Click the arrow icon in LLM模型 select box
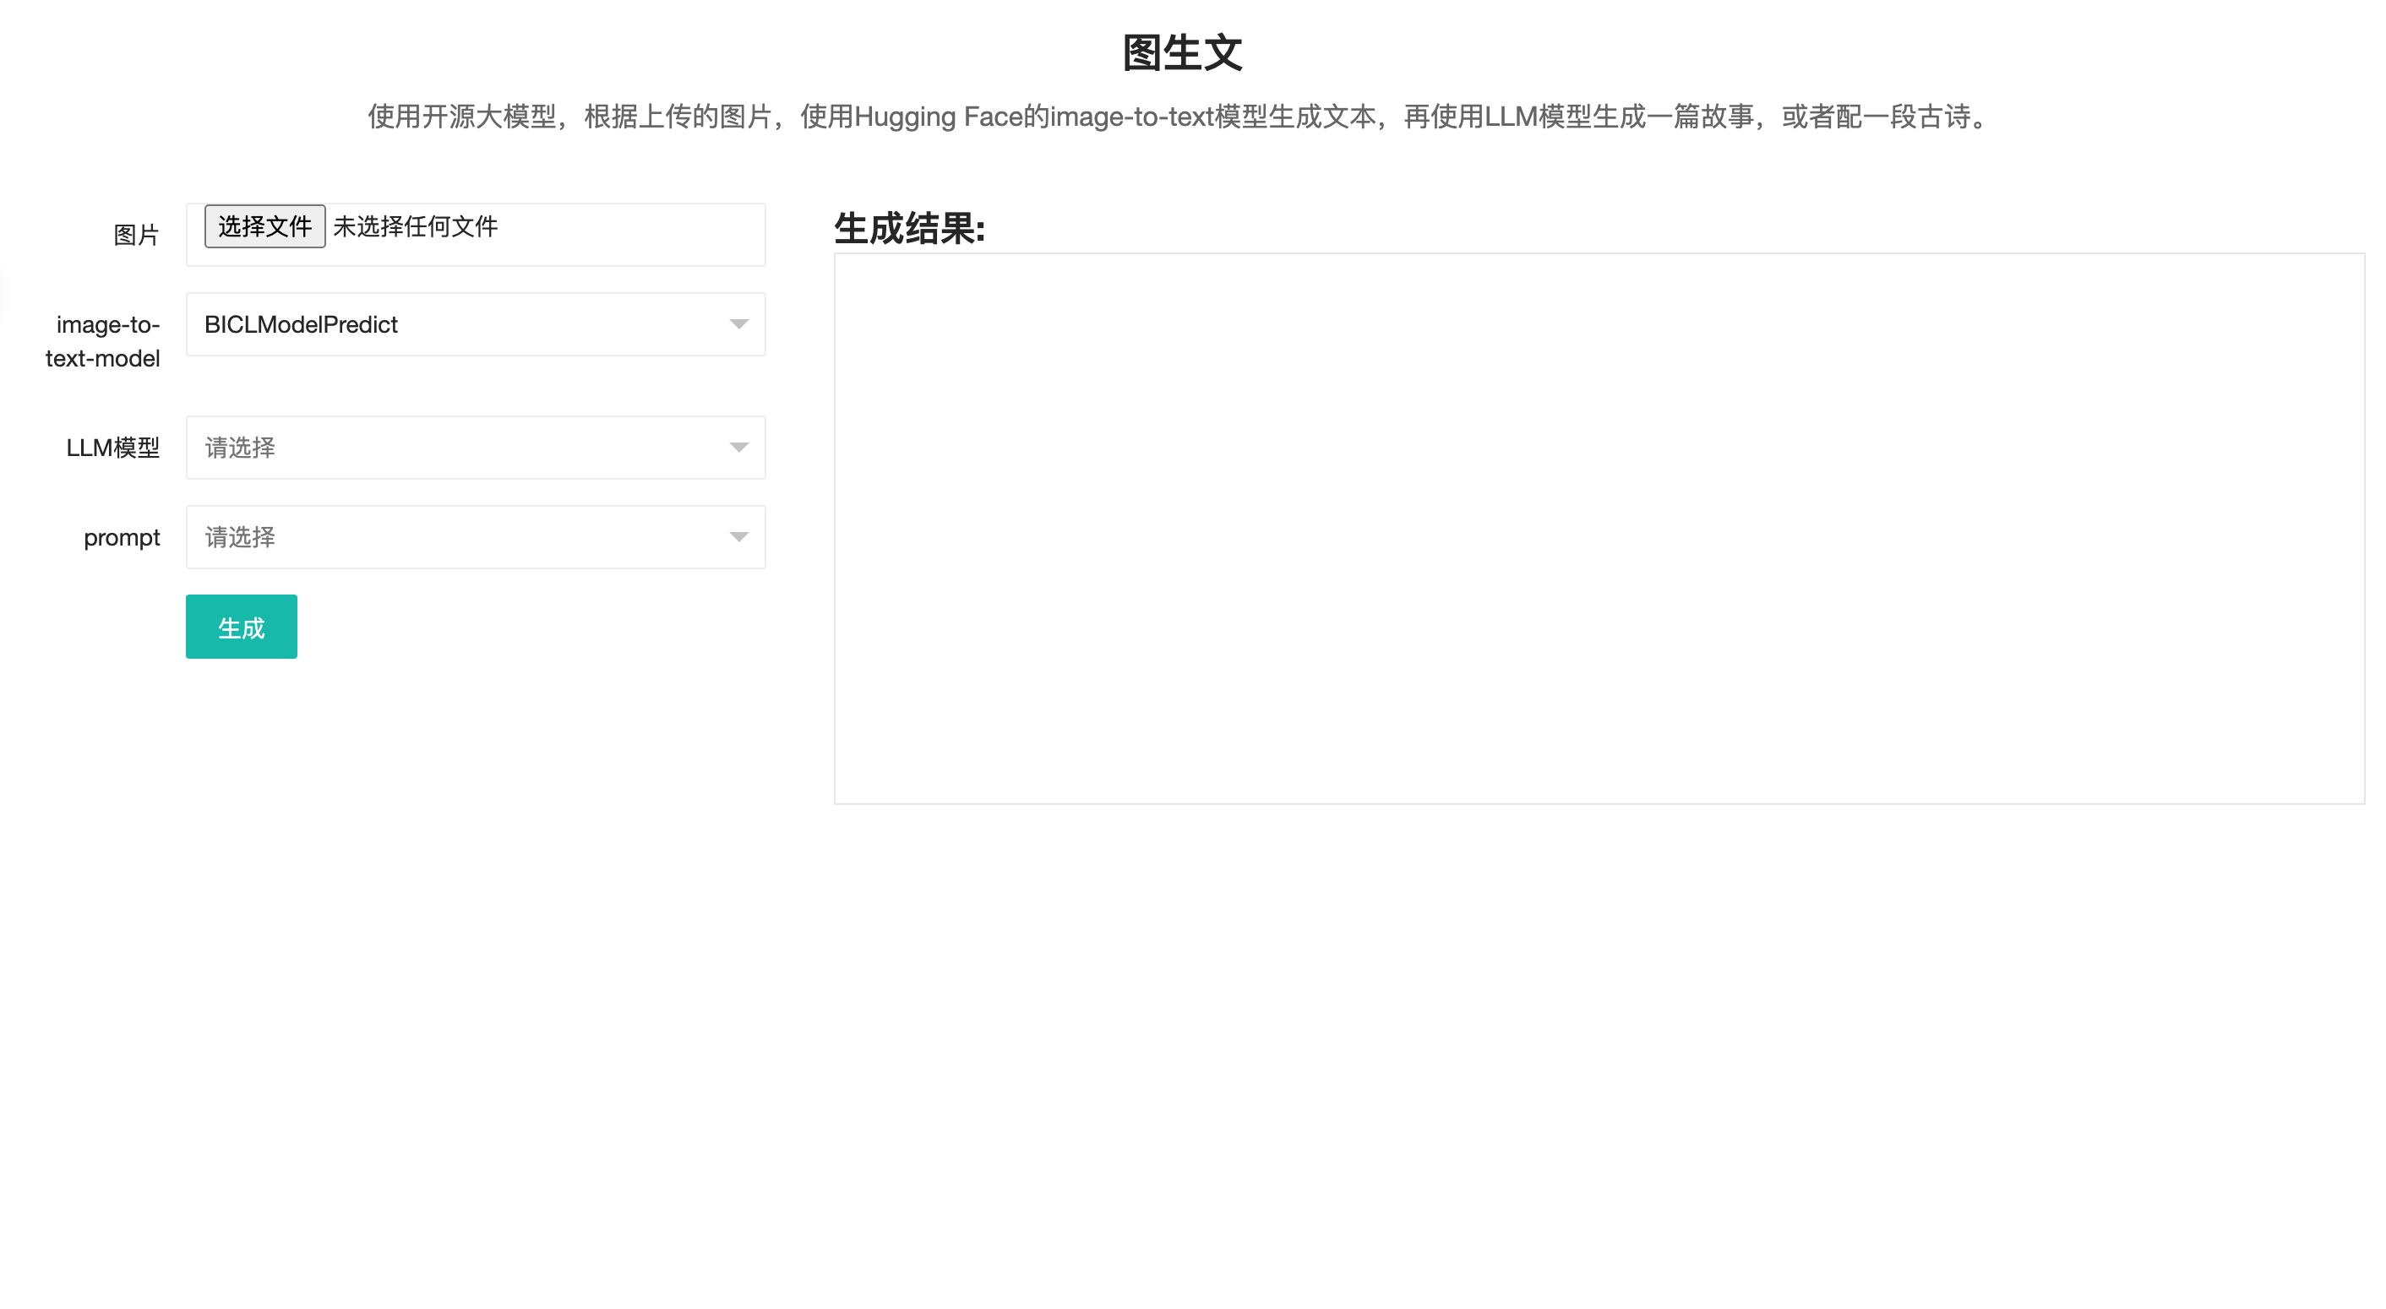 pyautogui.click(x=738, y=447)
